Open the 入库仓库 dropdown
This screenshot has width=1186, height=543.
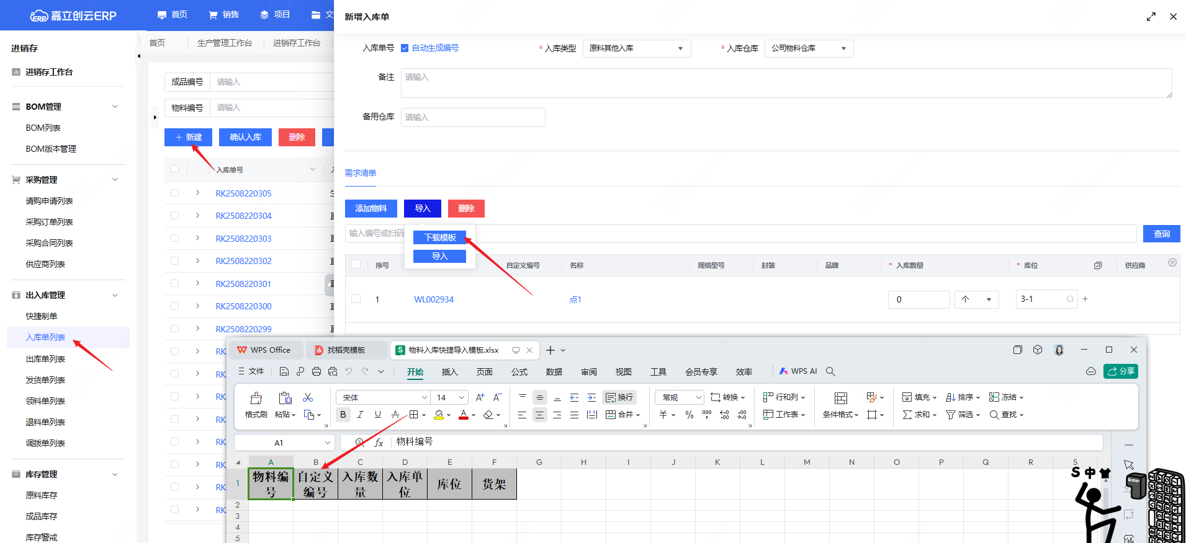point(808,48)
